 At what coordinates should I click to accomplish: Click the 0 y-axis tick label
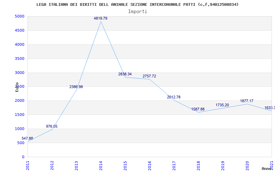coord(23,157)
